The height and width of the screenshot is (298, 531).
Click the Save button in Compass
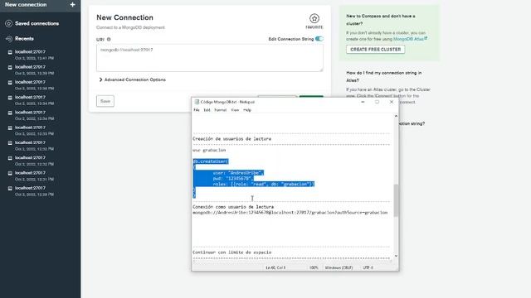point(105,101)
